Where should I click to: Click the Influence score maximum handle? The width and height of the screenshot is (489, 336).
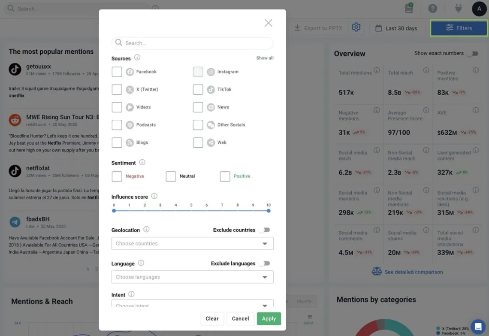coord(269,211)
